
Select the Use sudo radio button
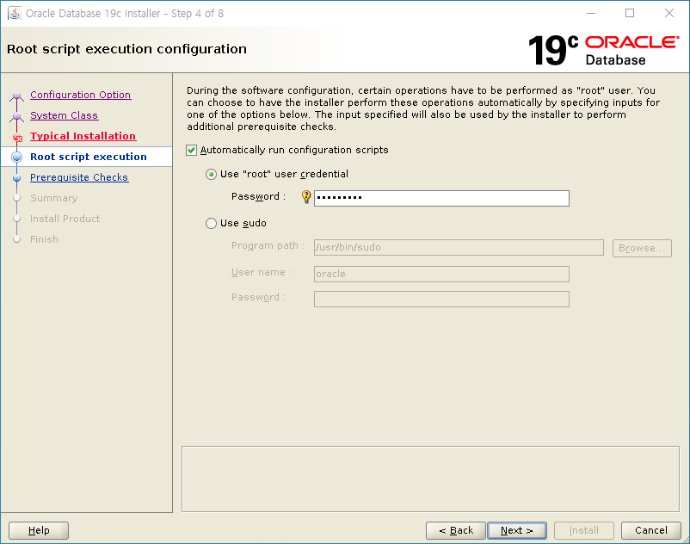(x=212, y=223)
